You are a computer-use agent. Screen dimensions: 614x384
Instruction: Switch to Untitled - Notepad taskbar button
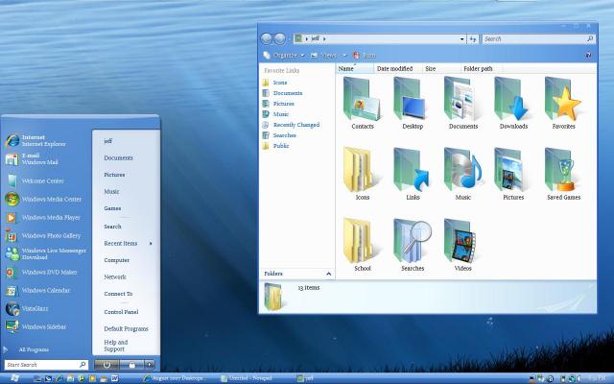tap(247, 378)
